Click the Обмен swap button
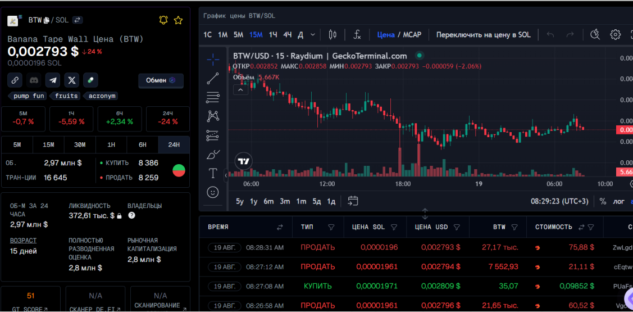This screenshot has height=312, width=633. (x=161, y=80)
